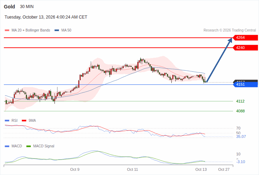Click the blue MACD legend swatch
This screenshot has height=175, width=259.
click(7, 146)
